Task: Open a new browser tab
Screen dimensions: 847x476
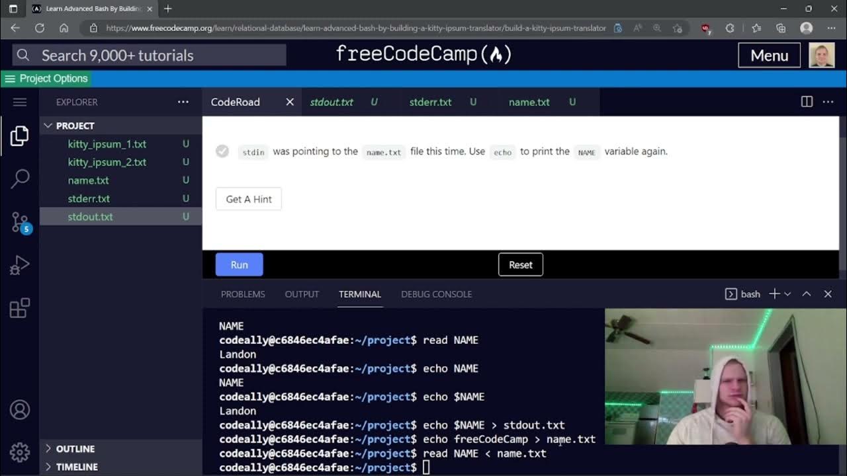Action: (167, 9)
